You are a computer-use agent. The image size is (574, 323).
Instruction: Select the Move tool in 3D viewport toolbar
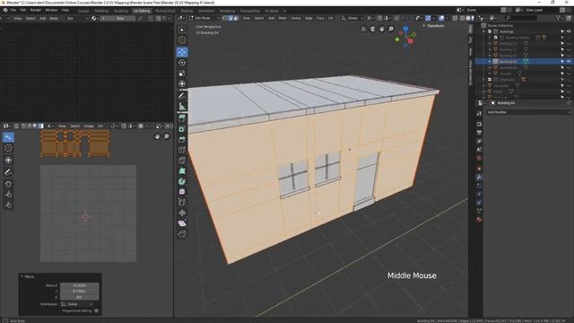pos(182,52)
